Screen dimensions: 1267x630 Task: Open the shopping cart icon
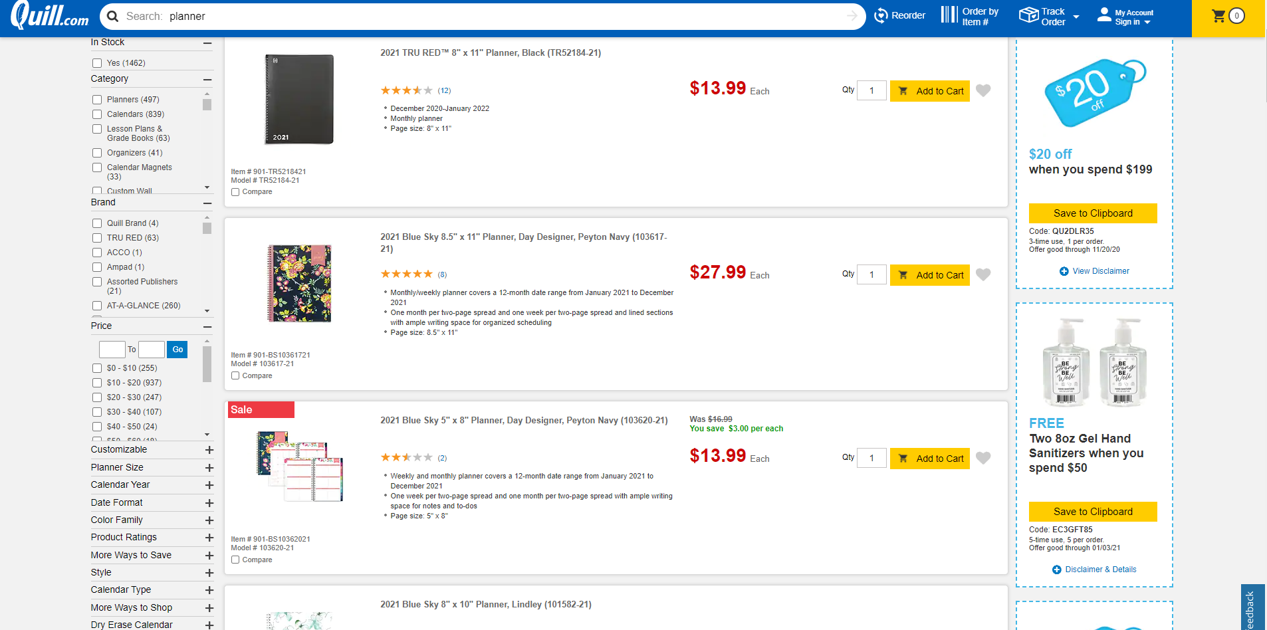click(1218, 16)
